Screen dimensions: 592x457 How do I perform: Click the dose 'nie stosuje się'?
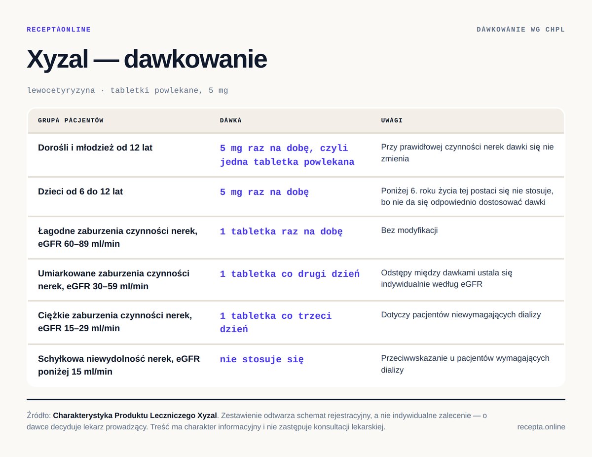click(x=262, y=359)
